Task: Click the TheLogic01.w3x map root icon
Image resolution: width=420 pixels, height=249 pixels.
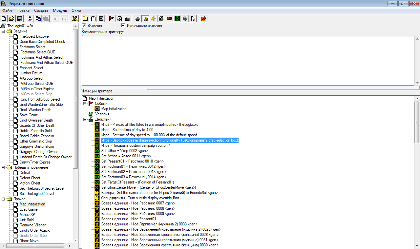Action: pyautogui.click(x=4, y=26)
